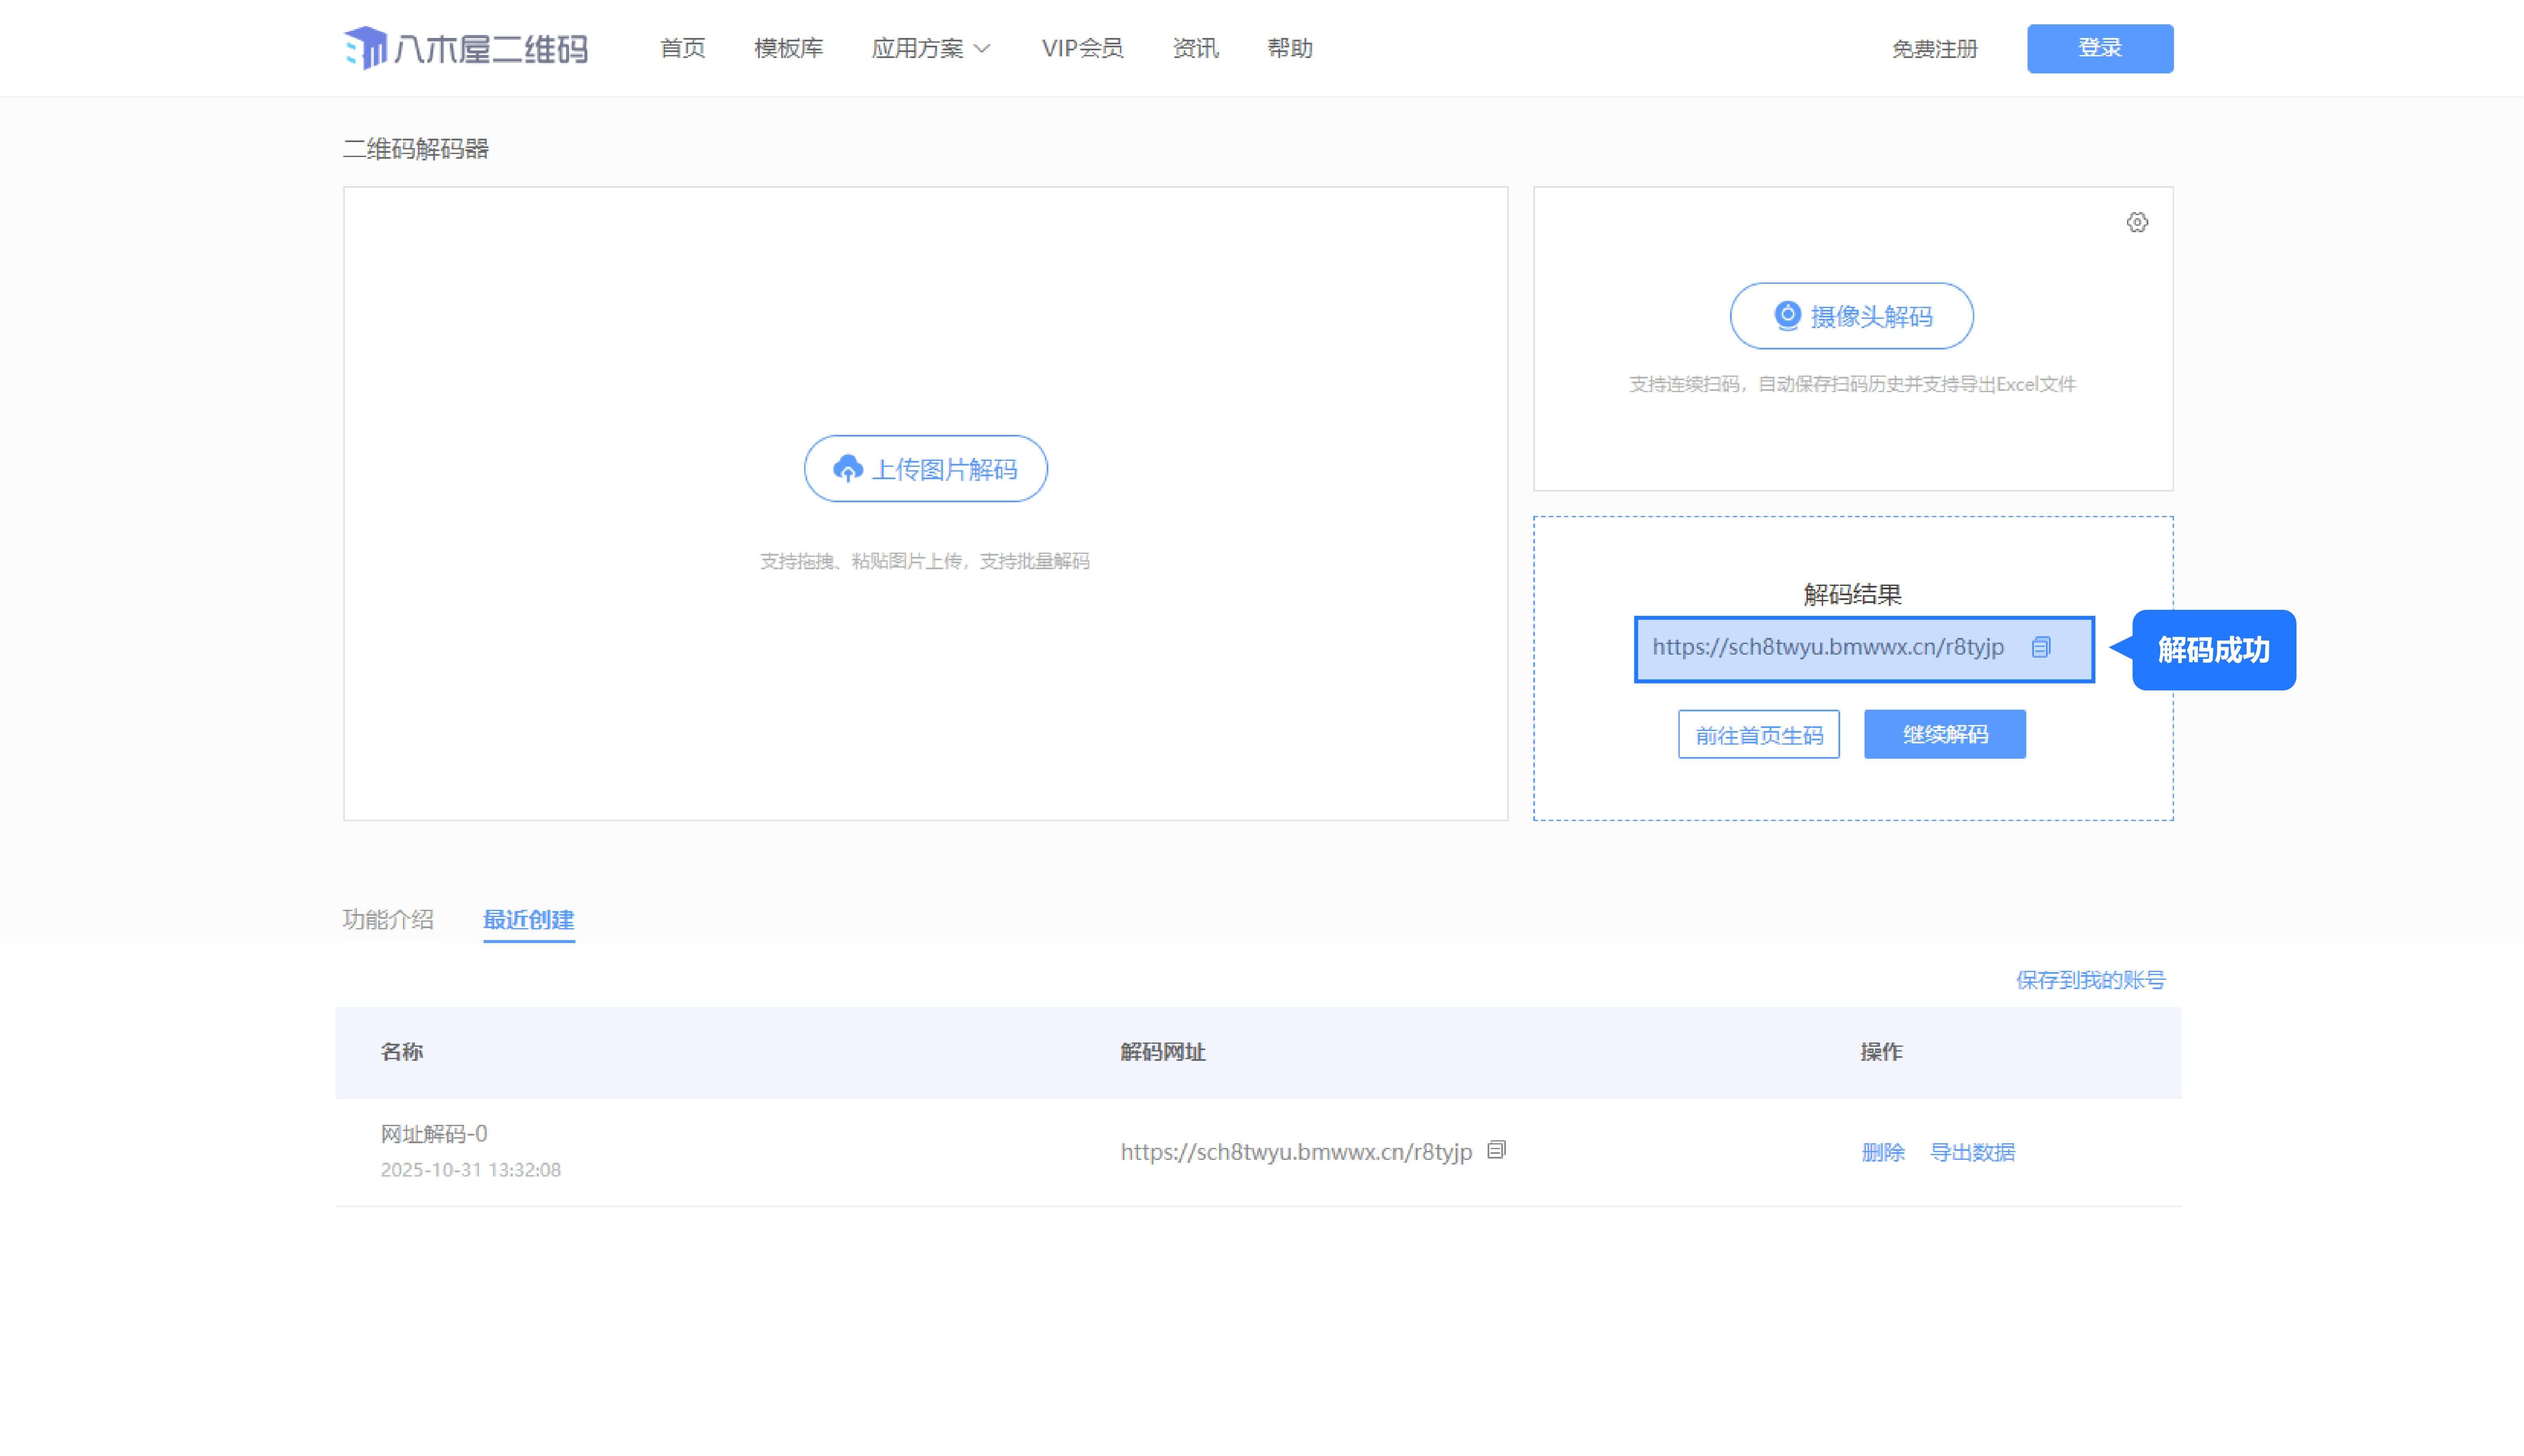Switch to the 功能介绍 tab

pos(388,919)
